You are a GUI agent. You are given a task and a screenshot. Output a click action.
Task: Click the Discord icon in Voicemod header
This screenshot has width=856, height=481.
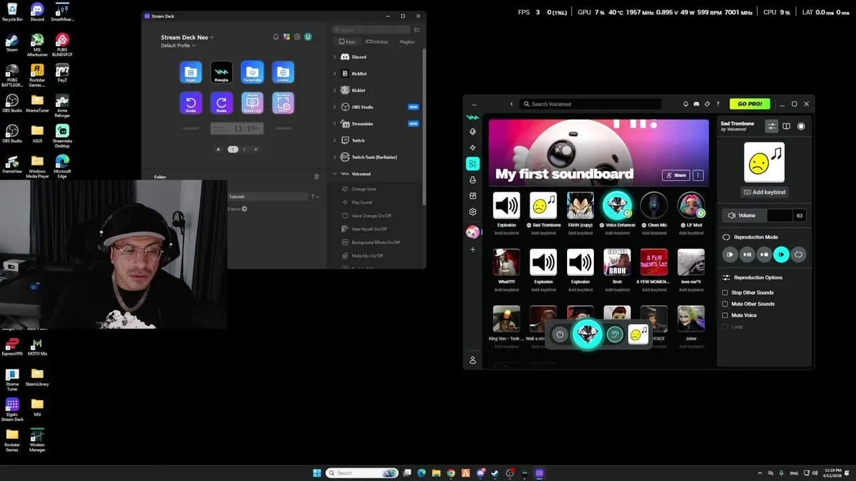point(696,104)
